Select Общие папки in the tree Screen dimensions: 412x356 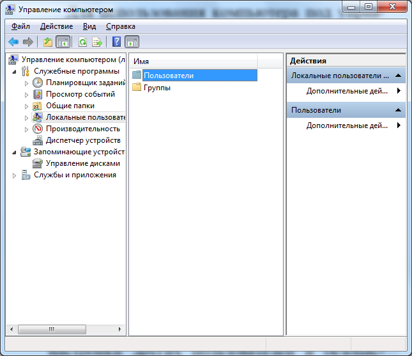point(70,106)
